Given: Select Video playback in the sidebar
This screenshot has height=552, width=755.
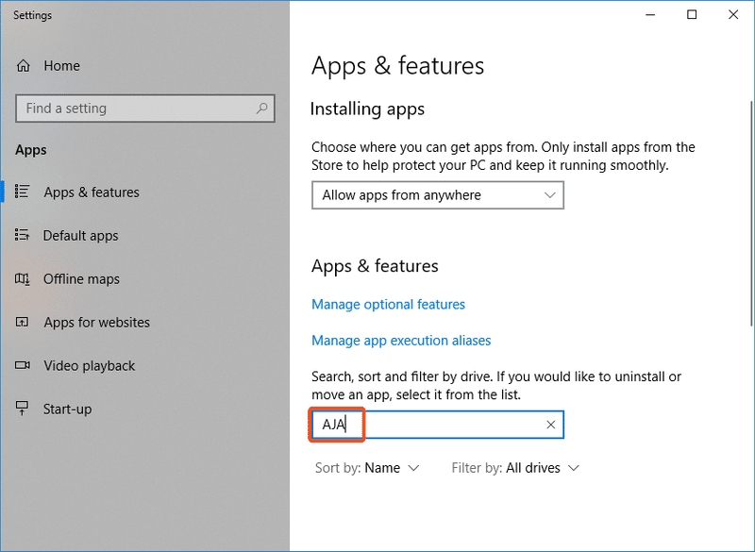Looking at the screenshot, I should tap(90, 366).
